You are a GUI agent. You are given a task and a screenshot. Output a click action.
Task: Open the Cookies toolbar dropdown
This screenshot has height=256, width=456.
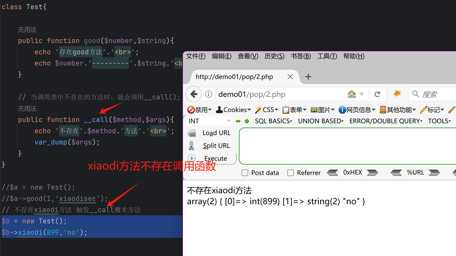[233, 110]
